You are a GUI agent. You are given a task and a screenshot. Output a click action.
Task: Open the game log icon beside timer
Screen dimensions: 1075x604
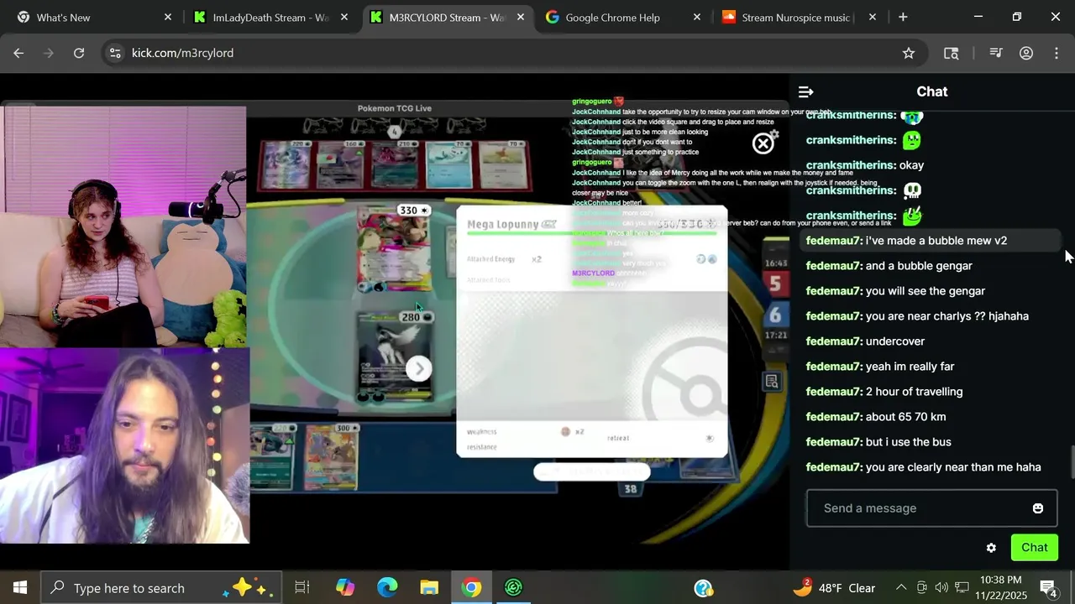(771, 383)
